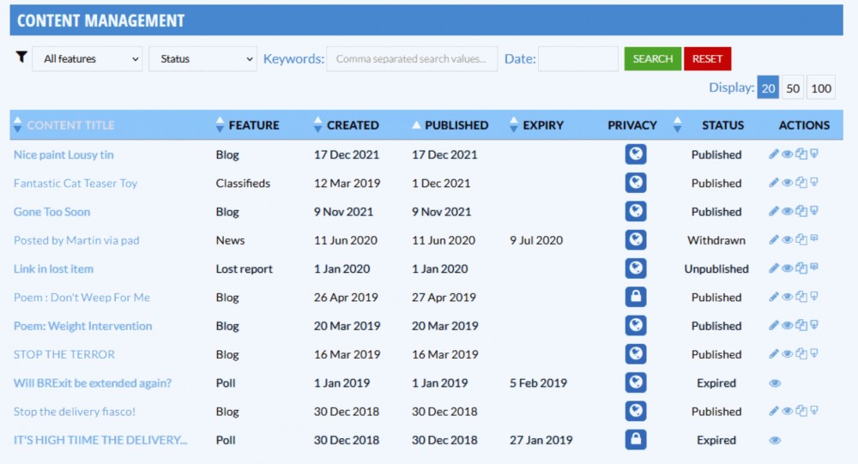Screen dimensions: 858x464
Task: Show 50 items per page
Action: click(x=793, y=87)
